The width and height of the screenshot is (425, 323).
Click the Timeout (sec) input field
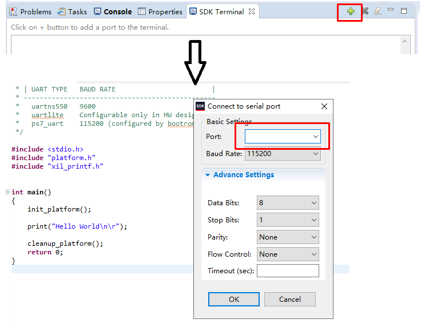click(288, 271)
